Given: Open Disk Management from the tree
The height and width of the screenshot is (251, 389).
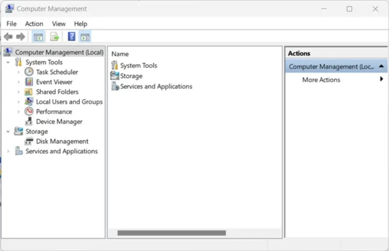Looking at the screenshot, I should [62, 141].
